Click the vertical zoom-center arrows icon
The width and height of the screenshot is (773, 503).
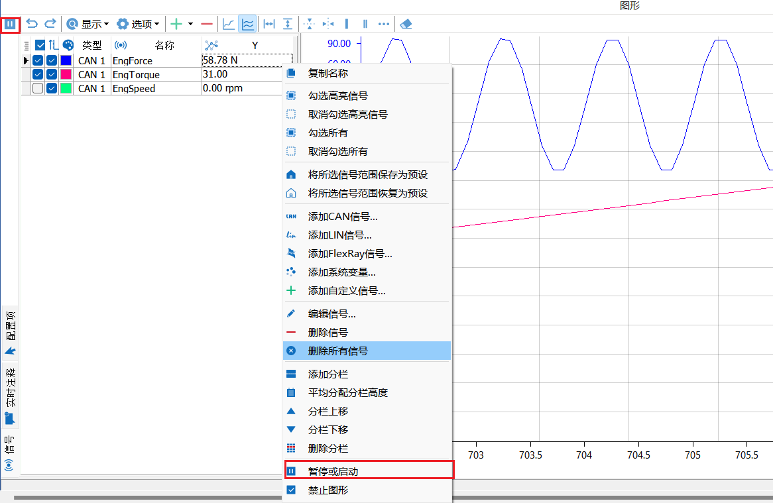point(309,24)
